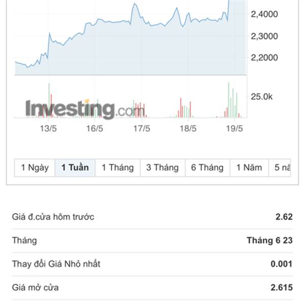Pick the 17/5 date on the axis

pos(141,129)
